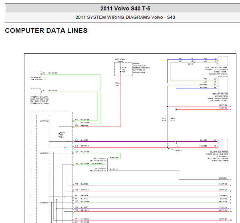
Task: Click connector pin label "E21"
Action: 76,125
